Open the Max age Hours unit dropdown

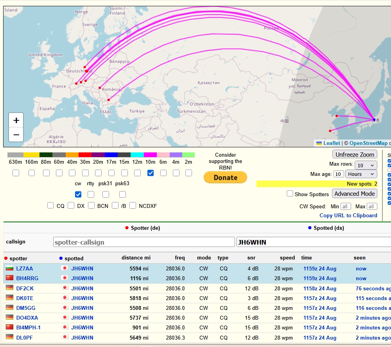point(361,174)
